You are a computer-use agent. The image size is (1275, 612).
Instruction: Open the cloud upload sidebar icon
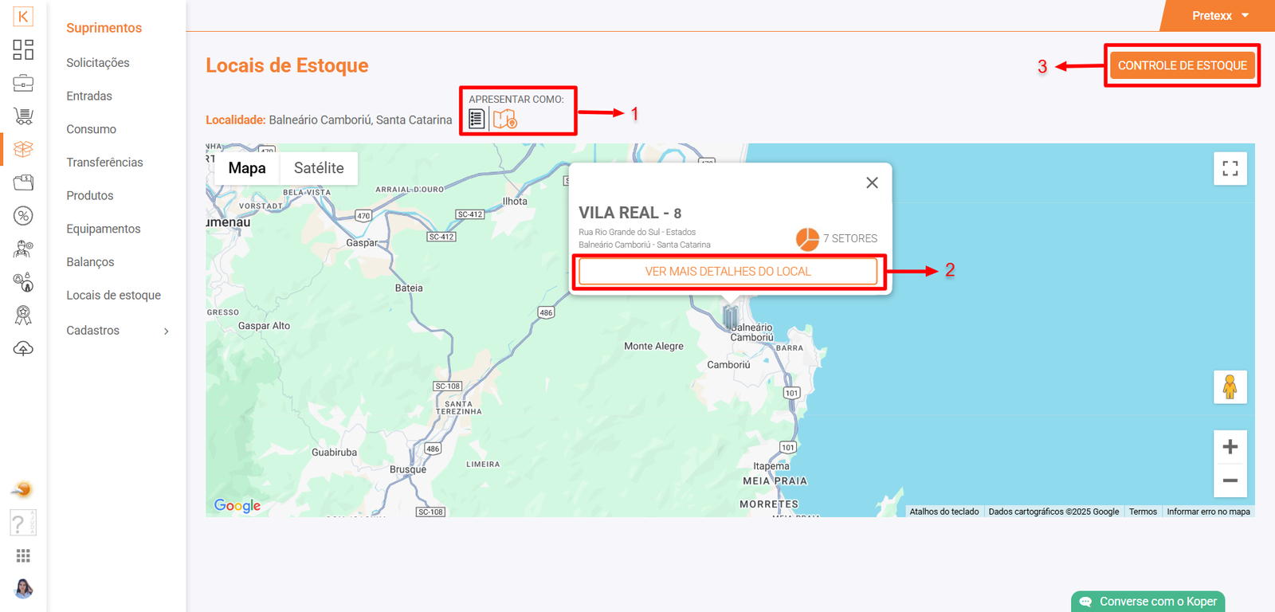(x=23, y=349)
